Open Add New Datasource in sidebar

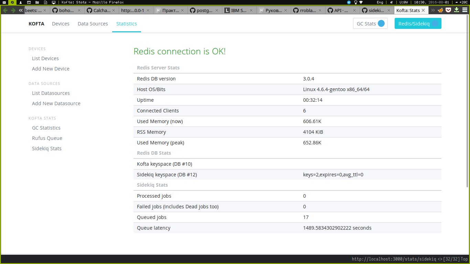click(56, 103)
